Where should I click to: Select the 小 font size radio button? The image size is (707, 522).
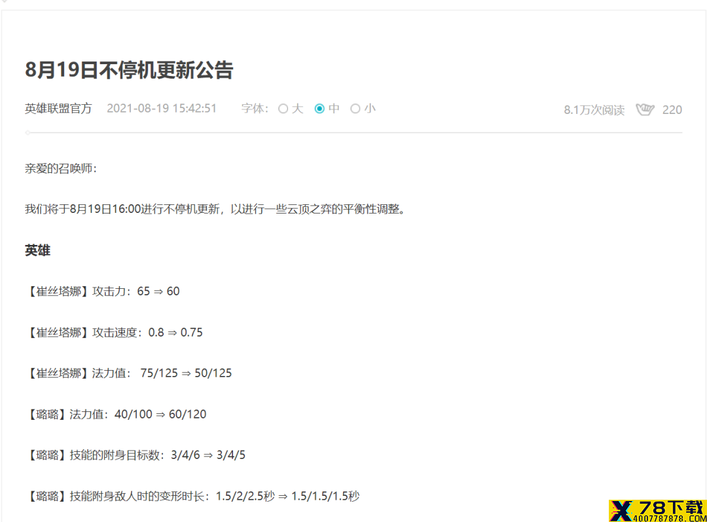[x=355, y=109]
